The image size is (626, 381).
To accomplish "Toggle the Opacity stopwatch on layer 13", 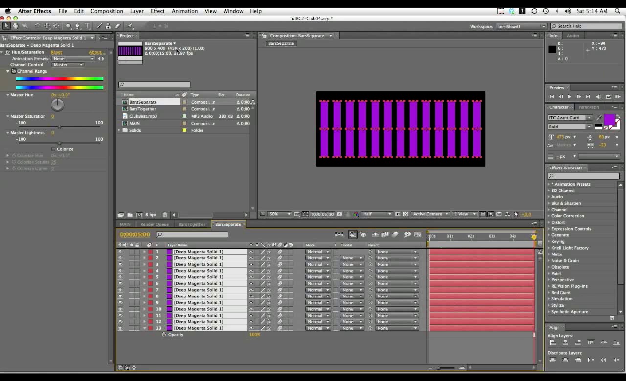I will (164, 335).
